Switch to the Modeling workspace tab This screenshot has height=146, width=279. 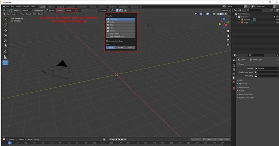click(x=51, y=7)
